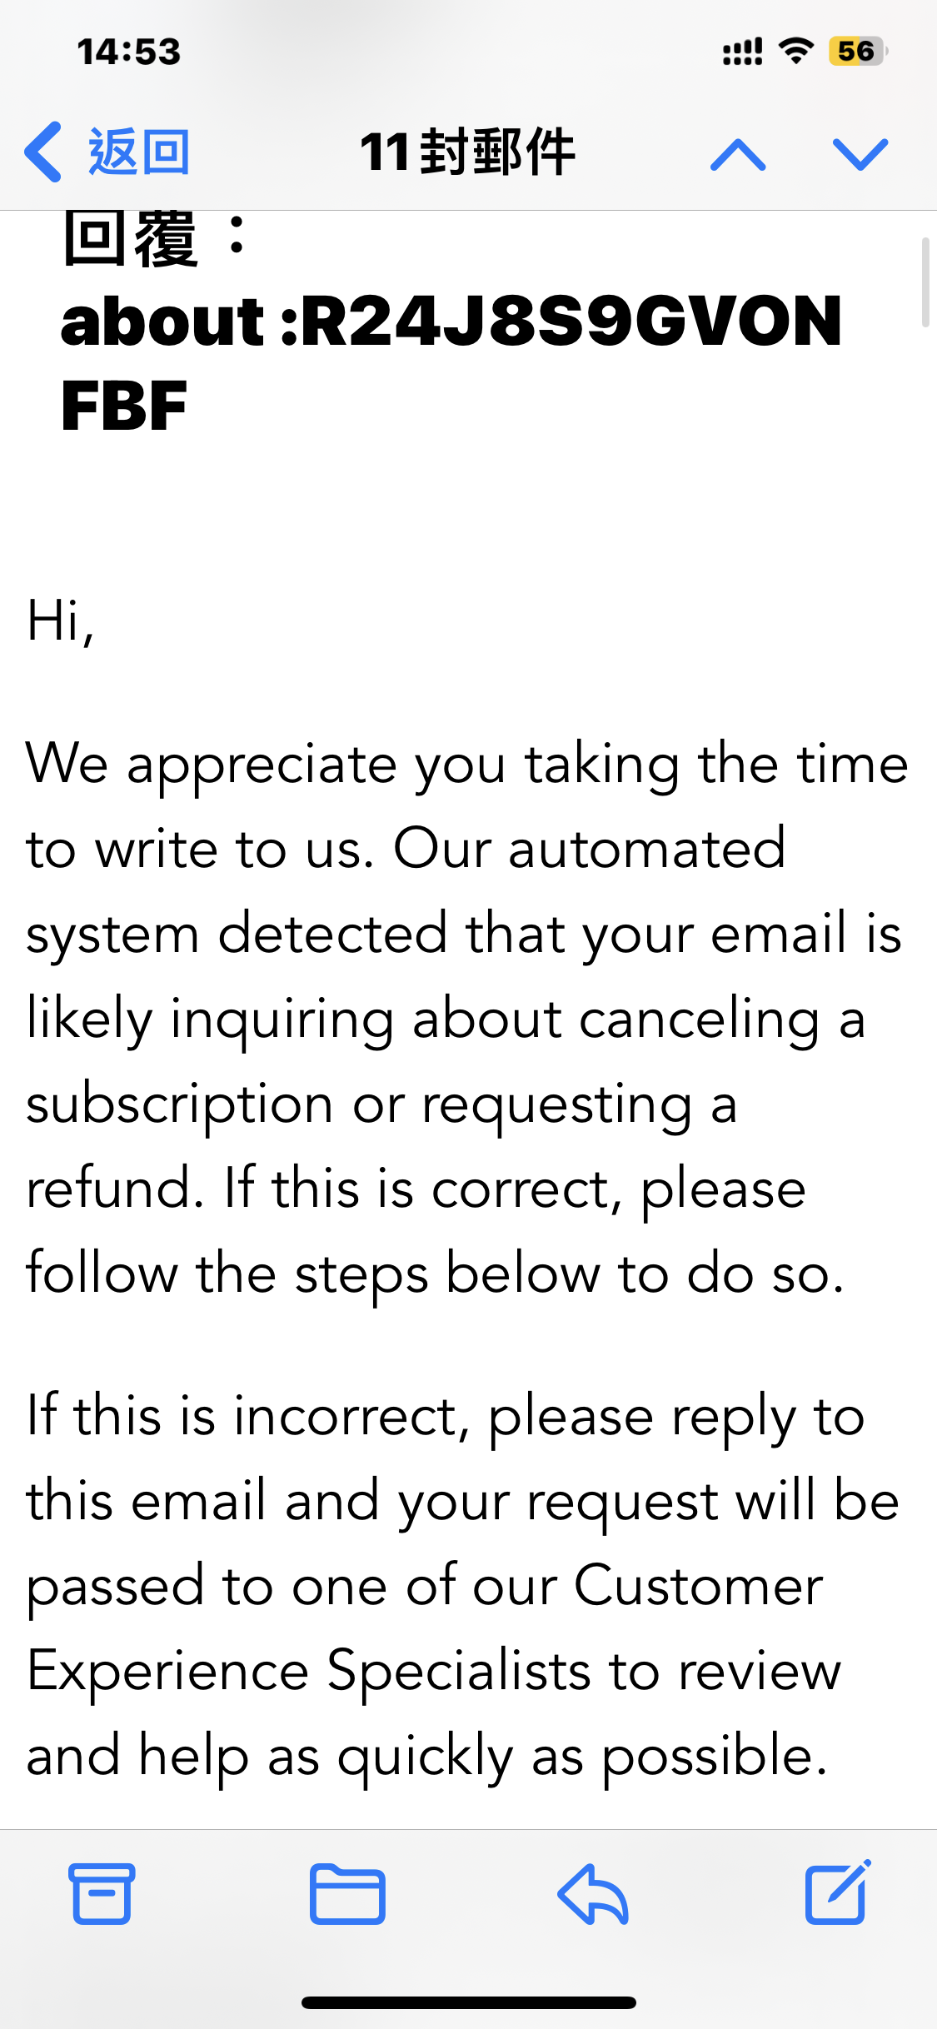Go to next message with down arrow

pyautogui.click(x=860, y=155)
